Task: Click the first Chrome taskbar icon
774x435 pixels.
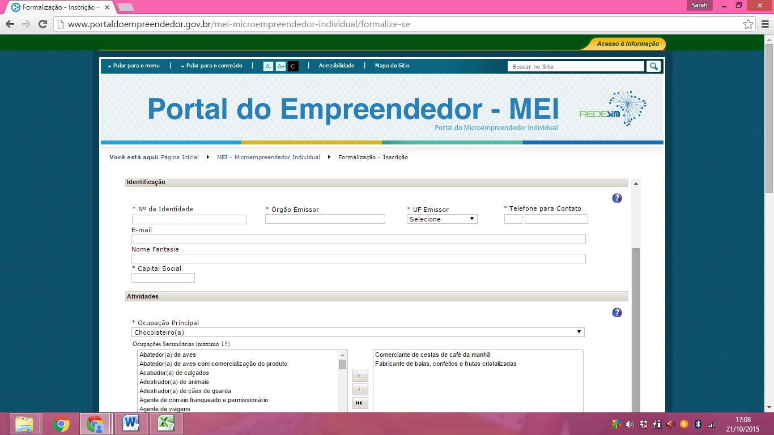Action: [61, 424]
